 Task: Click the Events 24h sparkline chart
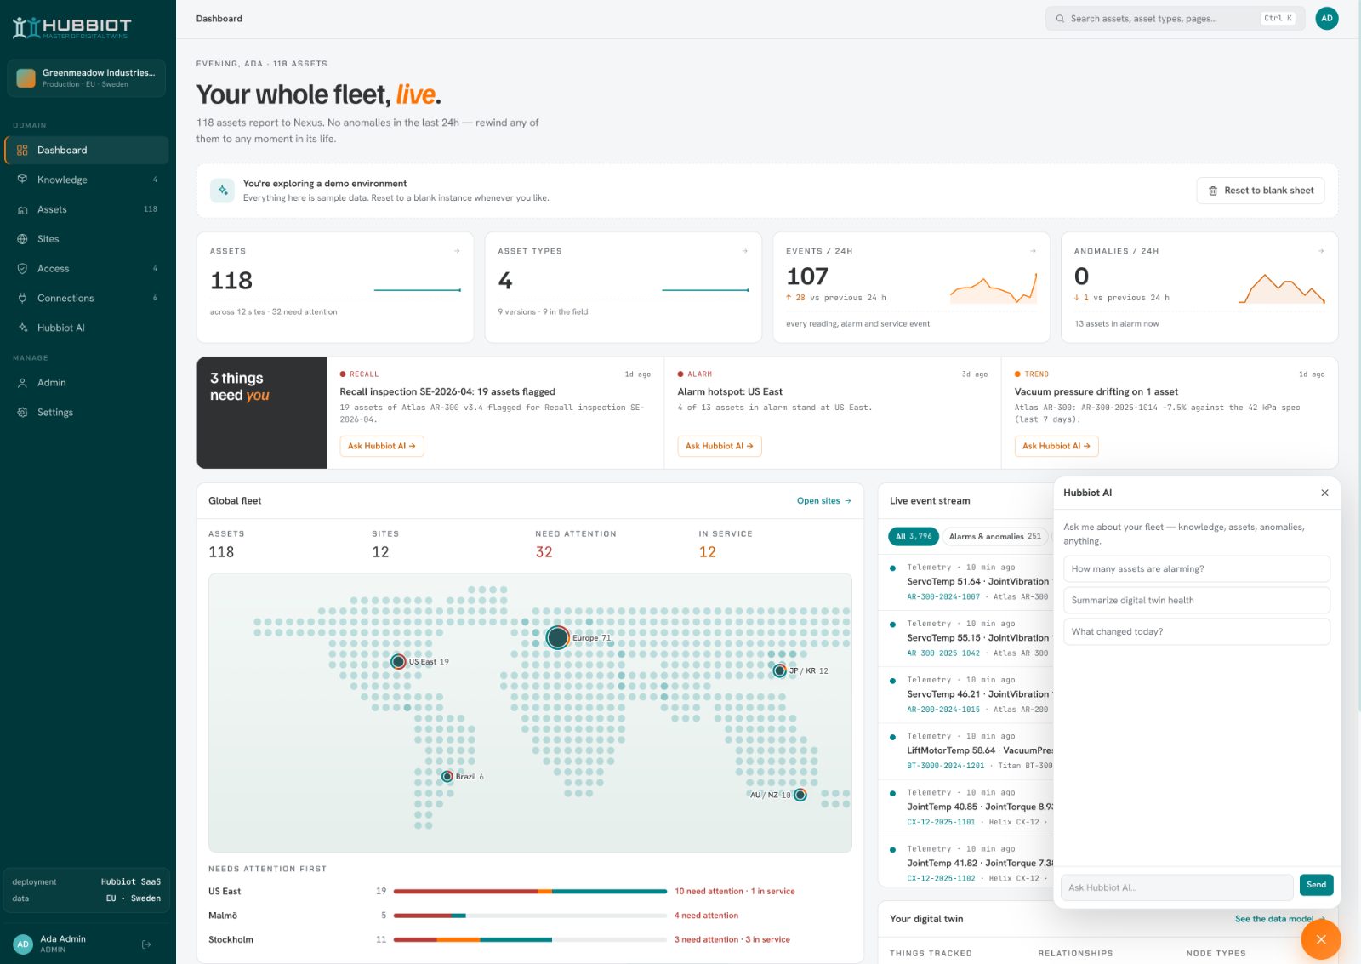(x=994, y=288)
